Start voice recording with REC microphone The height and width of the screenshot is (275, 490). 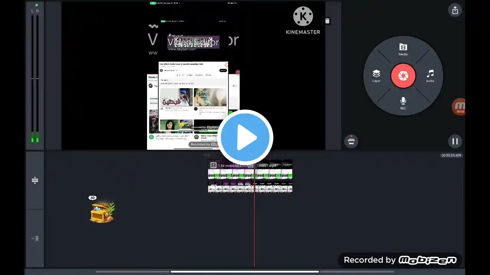(403, 103)
